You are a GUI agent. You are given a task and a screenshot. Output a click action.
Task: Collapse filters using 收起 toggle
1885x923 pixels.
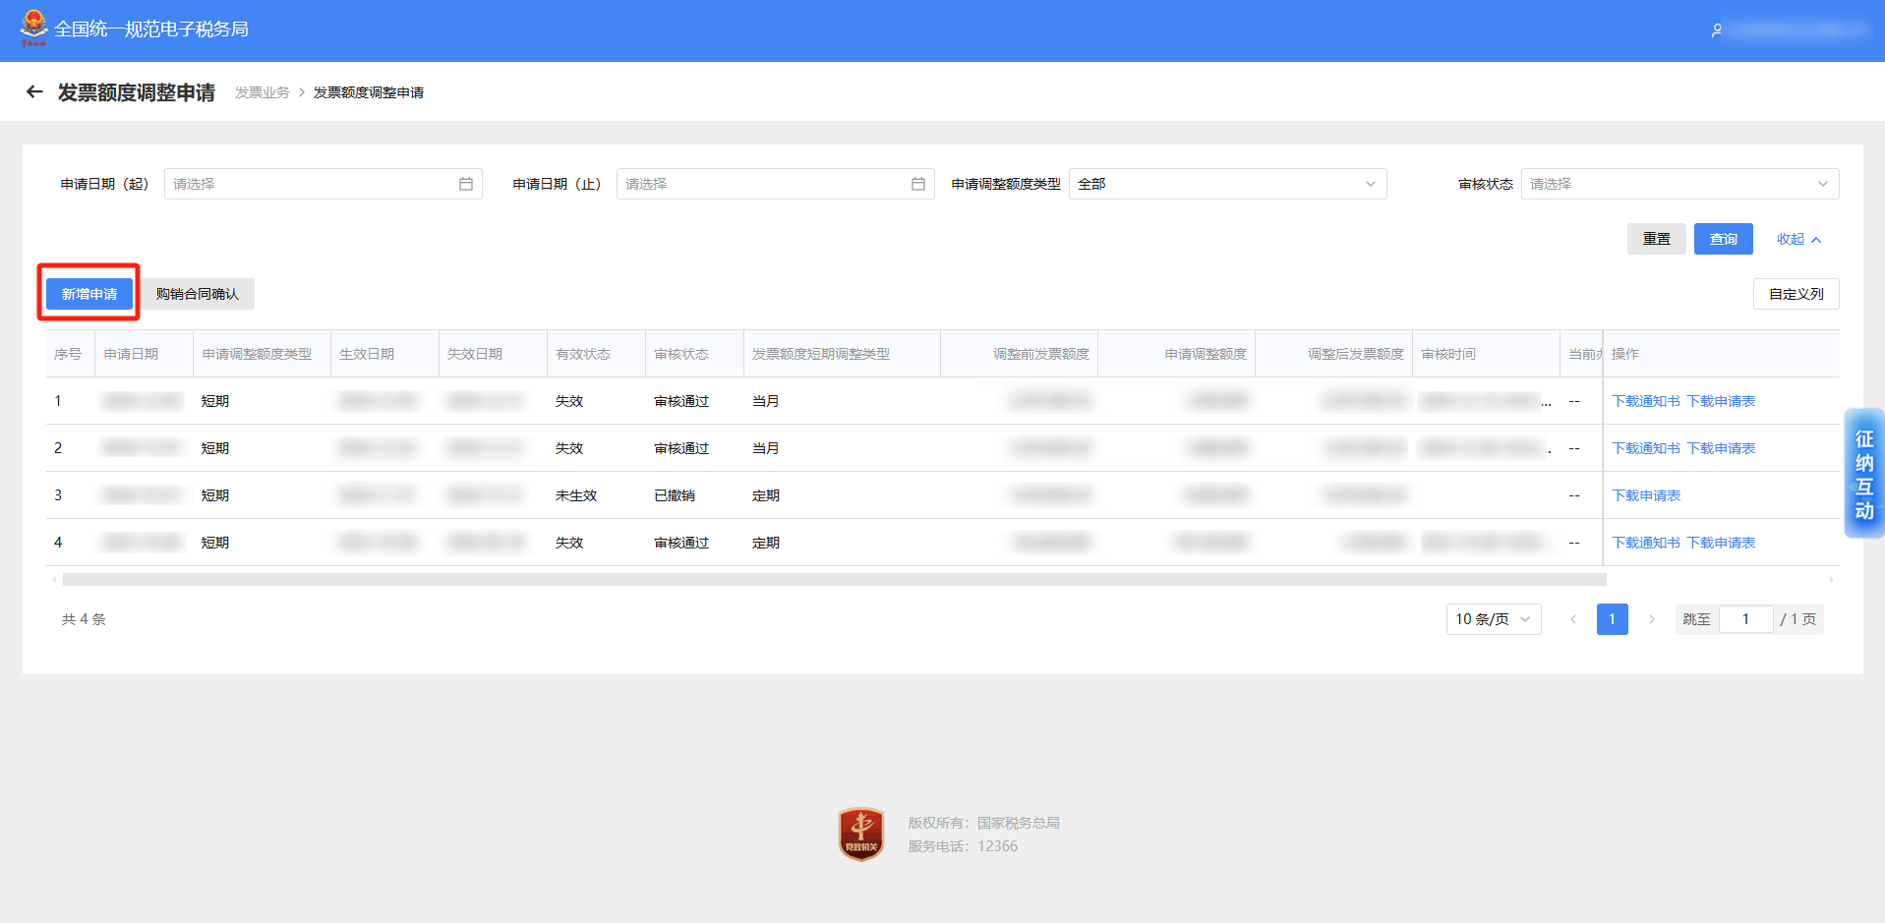click(x=1798, y=239)
